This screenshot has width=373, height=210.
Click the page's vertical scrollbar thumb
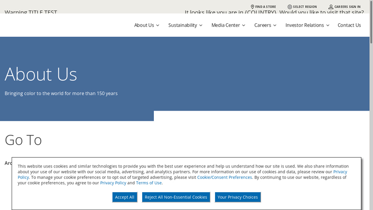[371, 21]
